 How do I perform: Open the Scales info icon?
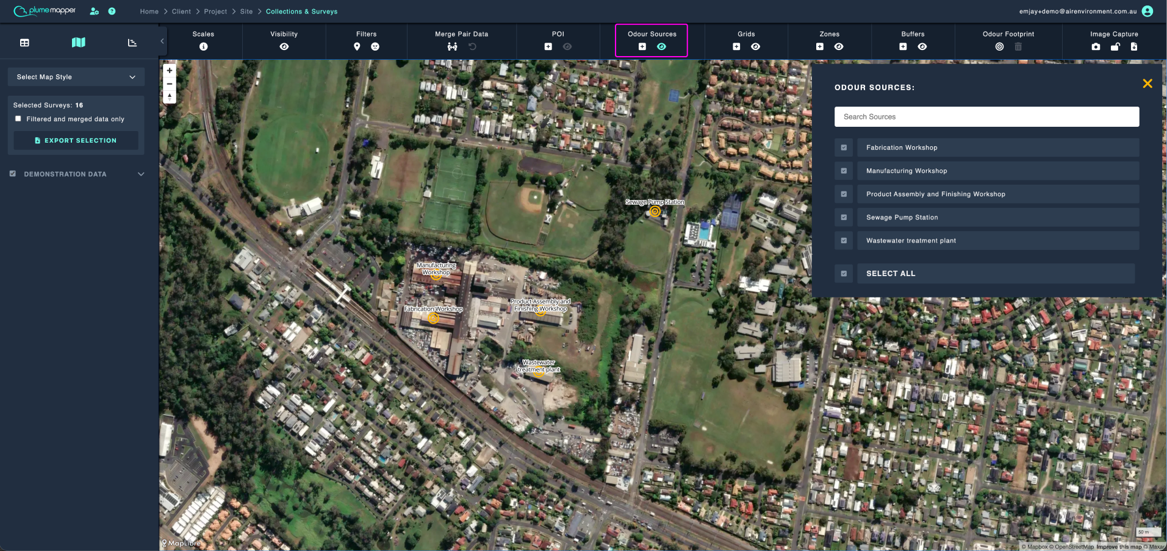pyautogui.click(x=204, y=46)
